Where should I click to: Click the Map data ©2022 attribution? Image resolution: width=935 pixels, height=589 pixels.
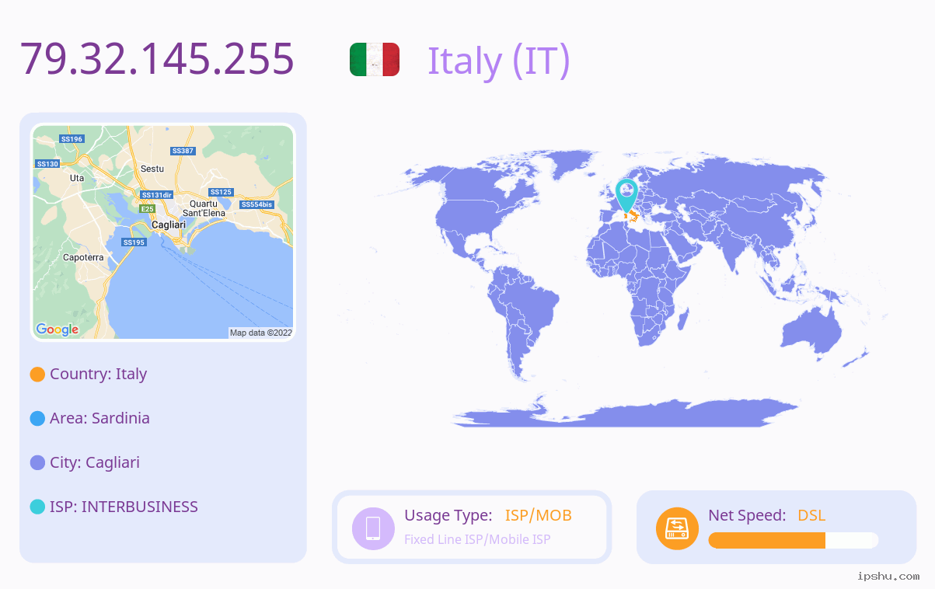coord(261,333)
